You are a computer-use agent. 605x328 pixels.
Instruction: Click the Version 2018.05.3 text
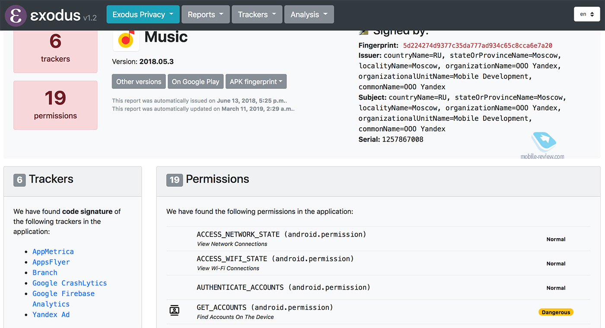click(x=143, y=62)
